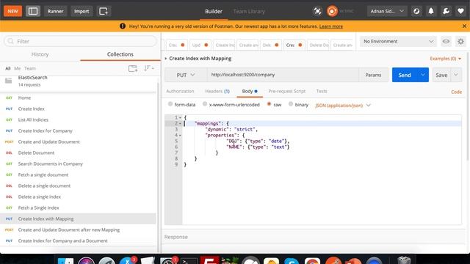The width and height of the screenshot is (470, 264).
Task: Switch to the Upd request tab
Action: coord(199,45)
